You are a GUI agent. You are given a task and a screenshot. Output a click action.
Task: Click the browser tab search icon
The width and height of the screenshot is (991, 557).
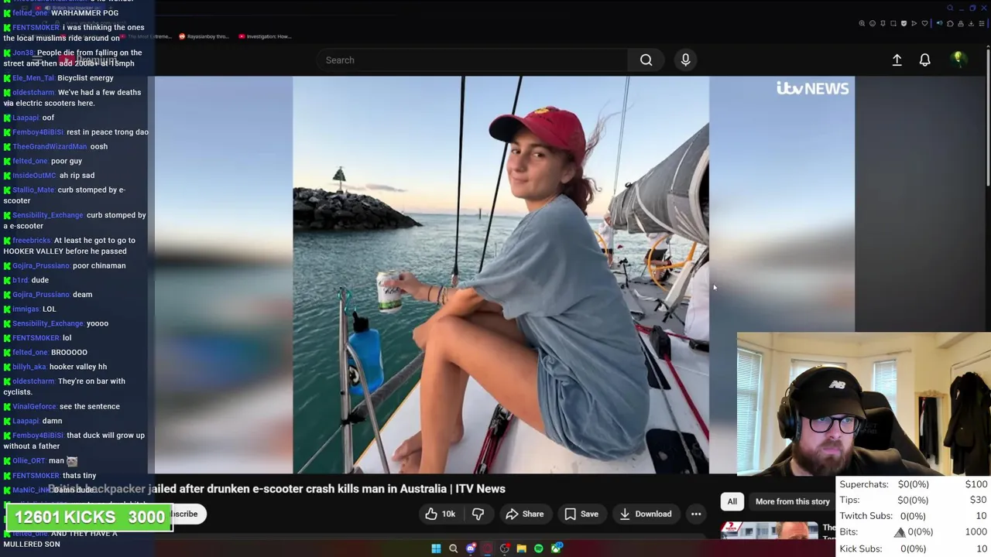[951, 9]
